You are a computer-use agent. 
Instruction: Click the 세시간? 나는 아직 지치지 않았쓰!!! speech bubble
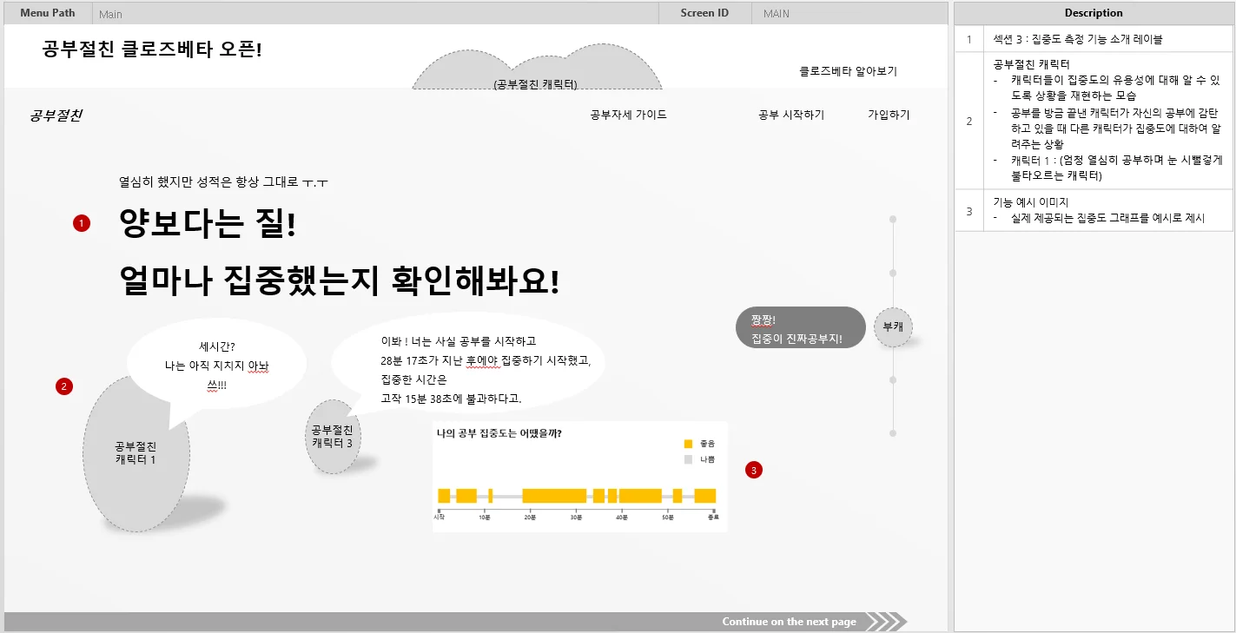point(217,365)
